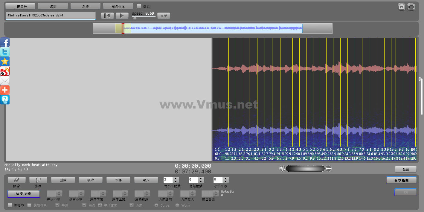Click the 上传音乐 upload button
This screenshot has height=212, width=424.
(x=20, y=6)
